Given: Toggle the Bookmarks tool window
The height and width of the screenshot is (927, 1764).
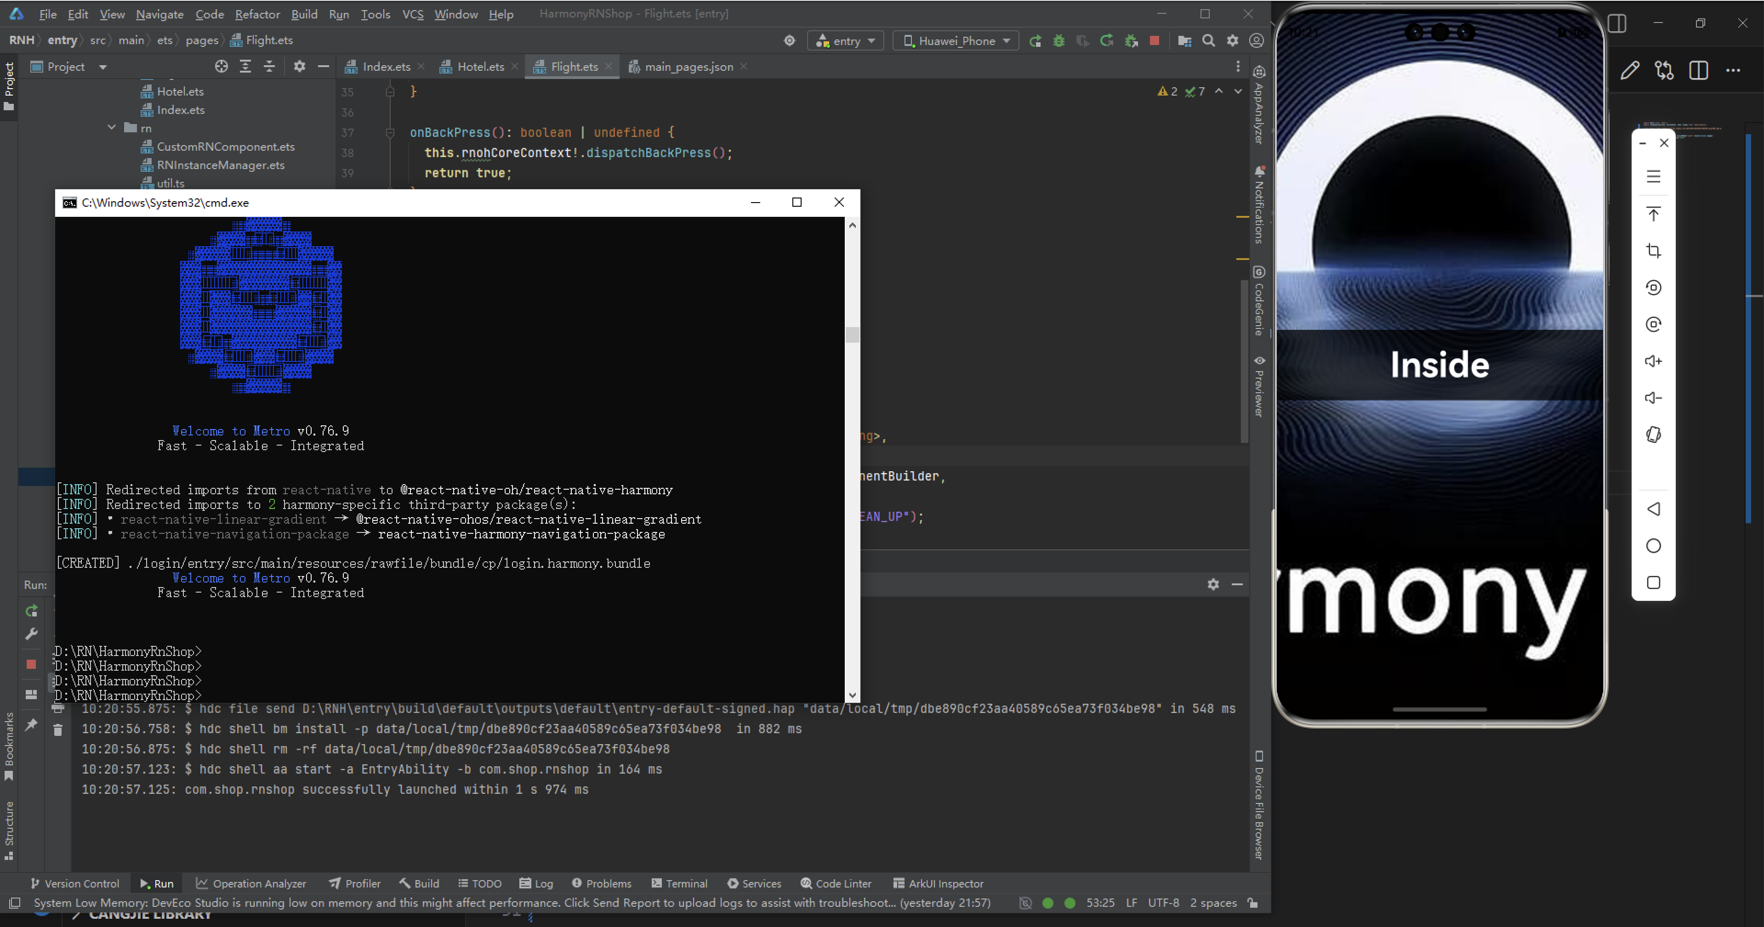Looking at the screenshot, I should (x=9, y=746).
